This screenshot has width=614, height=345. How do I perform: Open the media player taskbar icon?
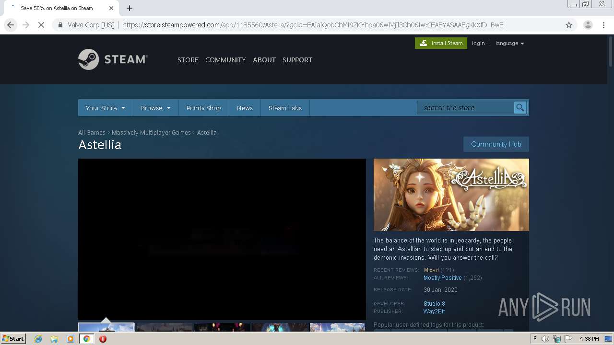[x=71, y=339]
